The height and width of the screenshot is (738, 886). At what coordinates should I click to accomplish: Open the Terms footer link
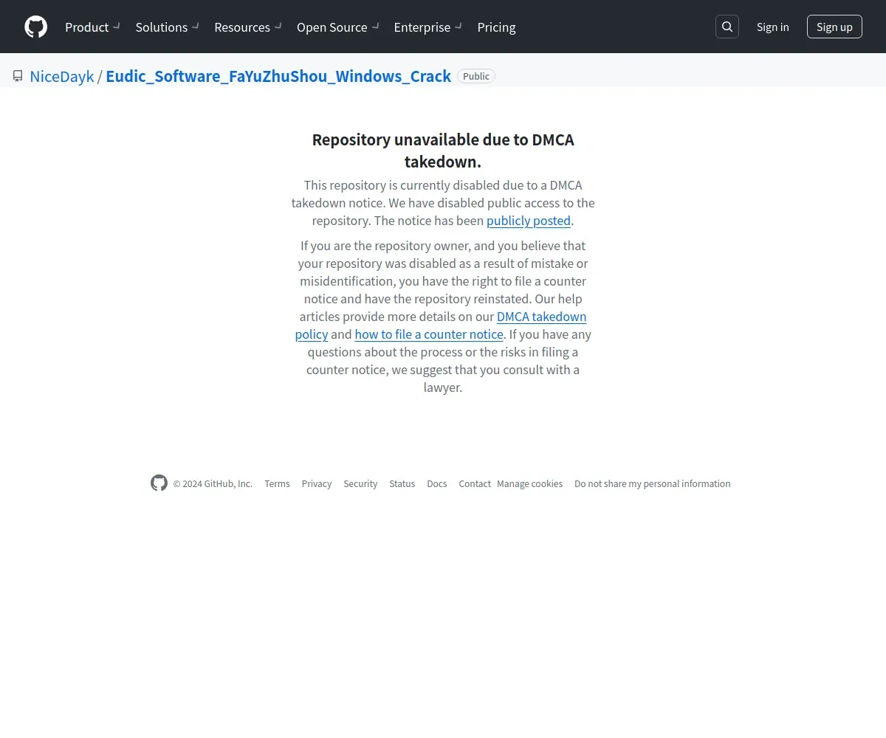277,484
